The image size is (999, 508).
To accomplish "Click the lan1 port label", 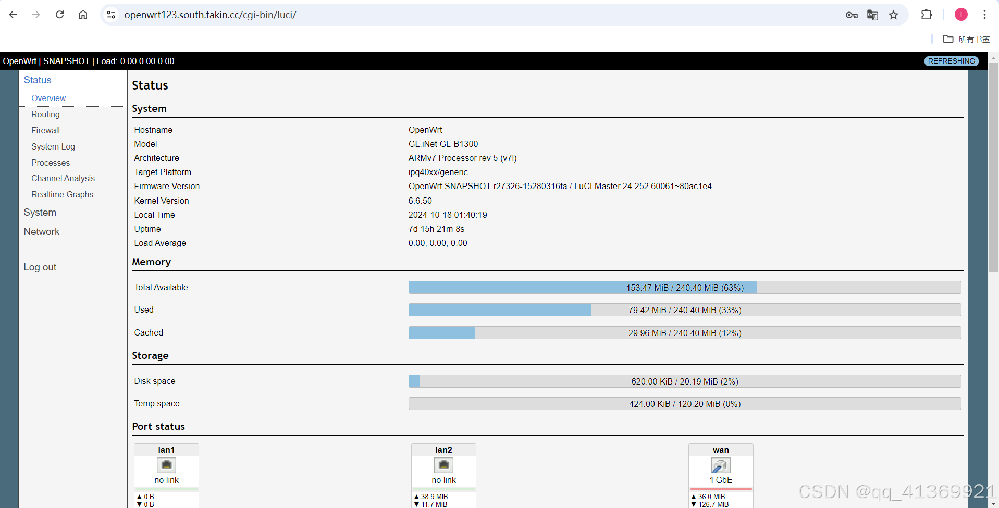I will 166,450.
